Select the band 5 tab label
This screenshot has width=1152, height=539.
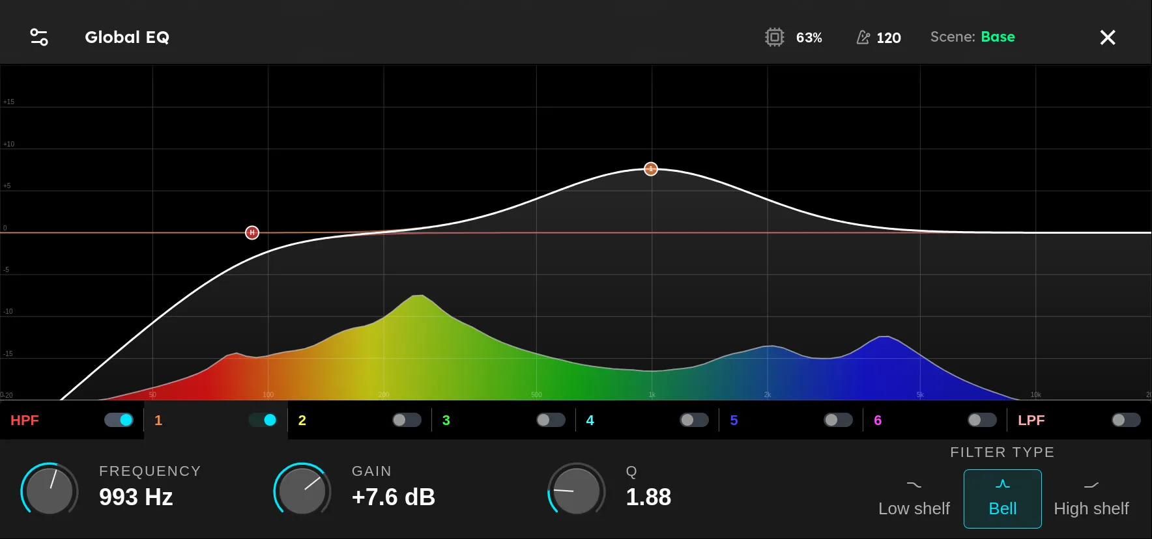[734, 421]
